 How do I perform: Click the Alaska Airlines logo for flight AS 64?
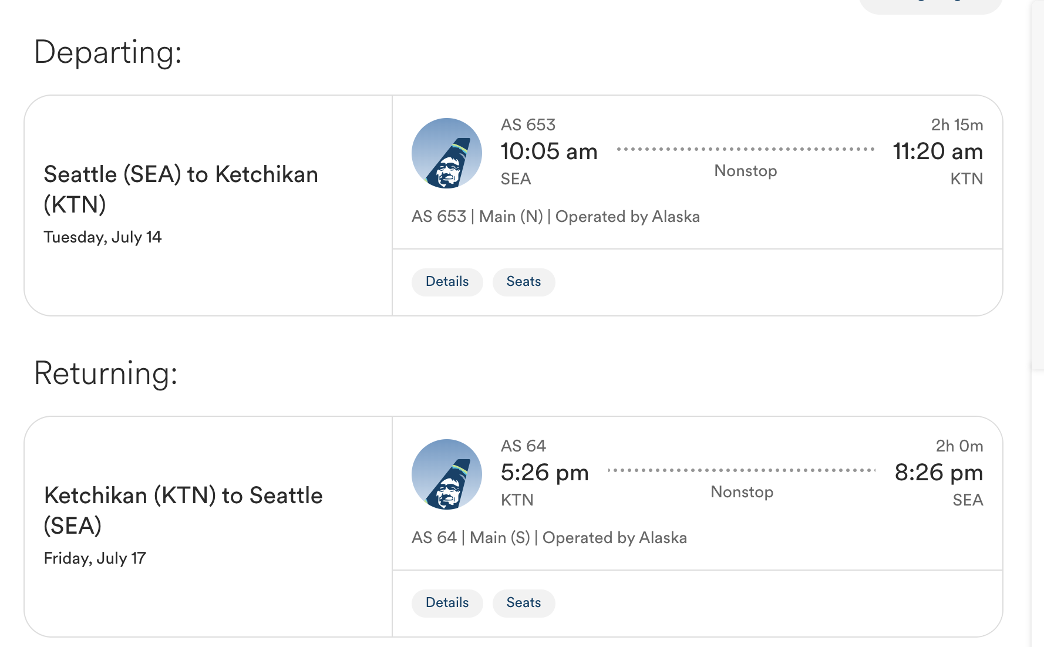pyautogui.click(x=446, y=474)
